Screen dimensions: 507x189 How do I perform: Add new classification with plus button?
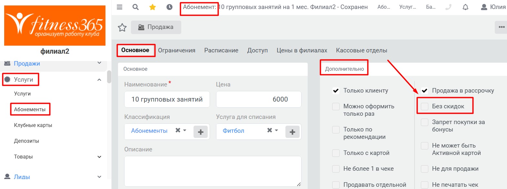pos(201,132)
